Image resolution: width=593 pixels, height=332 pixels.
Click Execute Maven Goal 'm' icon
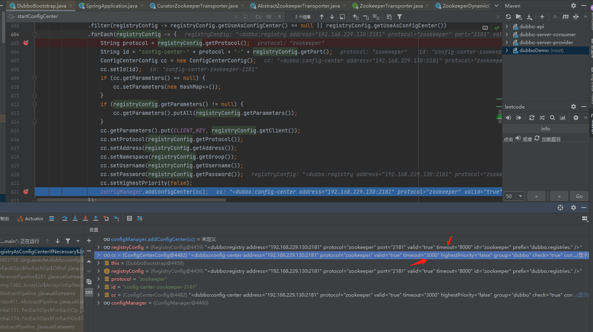click(x=566, y=17)
